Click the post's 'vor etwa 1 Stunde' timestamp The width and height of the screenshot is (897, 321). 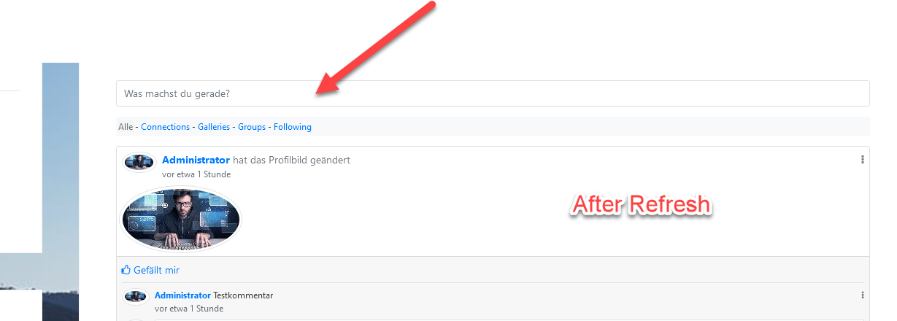point(196,174)
